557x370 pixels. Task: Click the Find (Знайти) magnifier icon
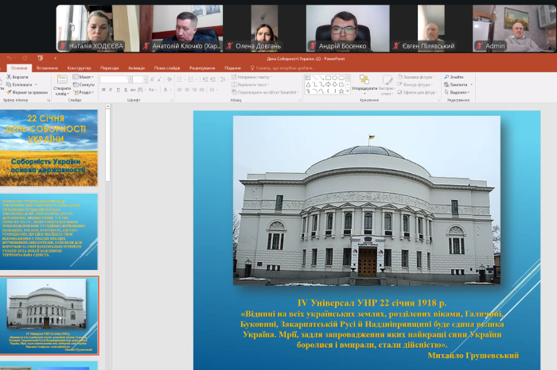tap(446, 77)
